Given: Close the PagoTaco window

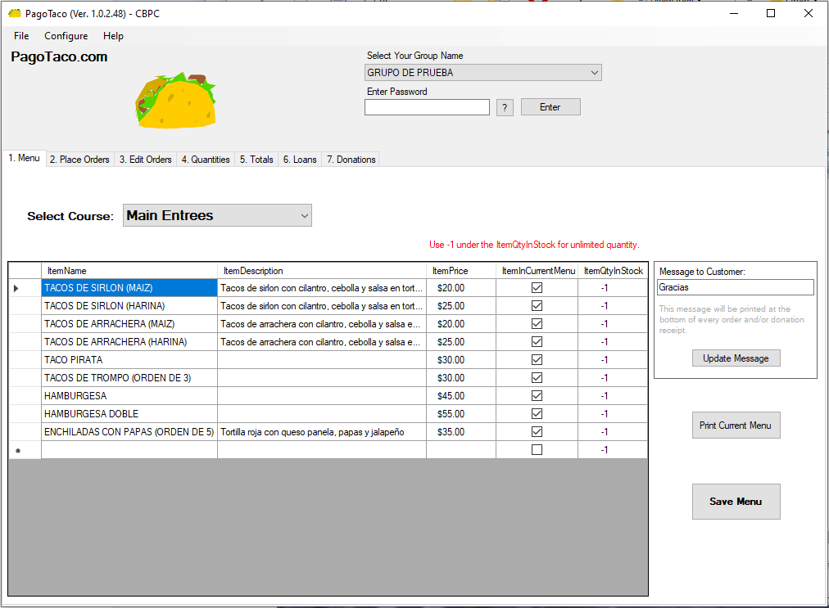Looking at the screenshot, I should pyautogui.click(x=809, y=13).
